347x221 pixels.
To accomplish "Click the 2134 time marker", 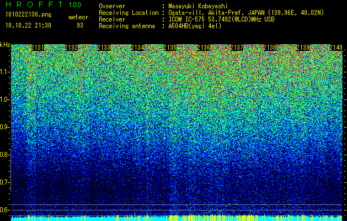I will pos(137,48).
